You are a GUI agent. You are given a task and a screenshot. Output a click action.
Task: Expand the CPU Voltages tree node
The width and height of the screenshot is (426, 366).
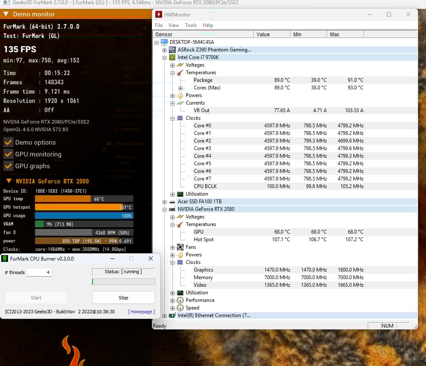(x=172, y=65)
